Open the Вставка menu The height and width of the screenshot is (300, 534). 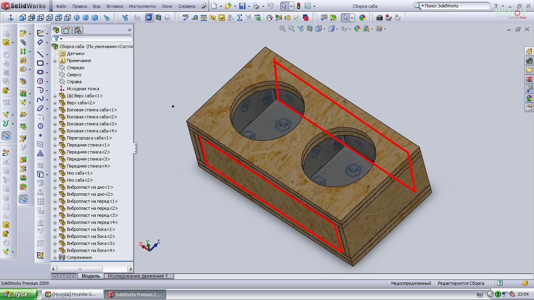(115, 6)
